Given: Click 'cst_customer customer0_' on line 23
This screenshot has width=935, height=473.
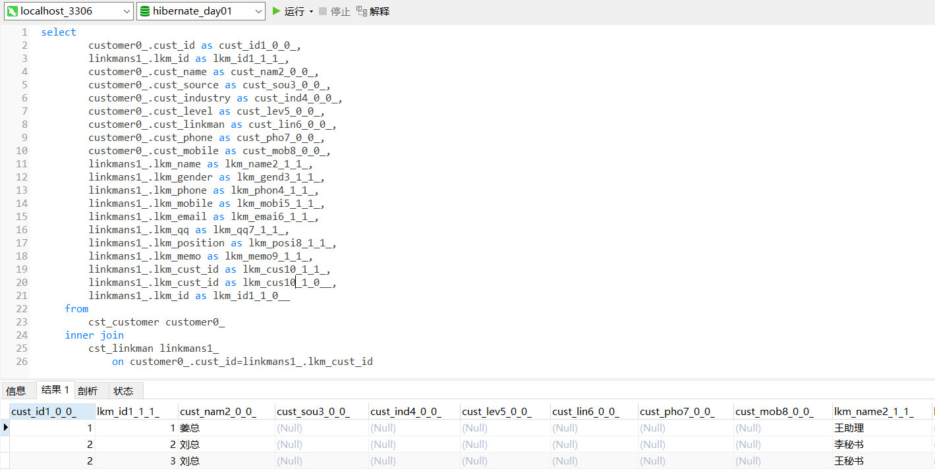Looking at the screenshot, I should coord(157,322).
